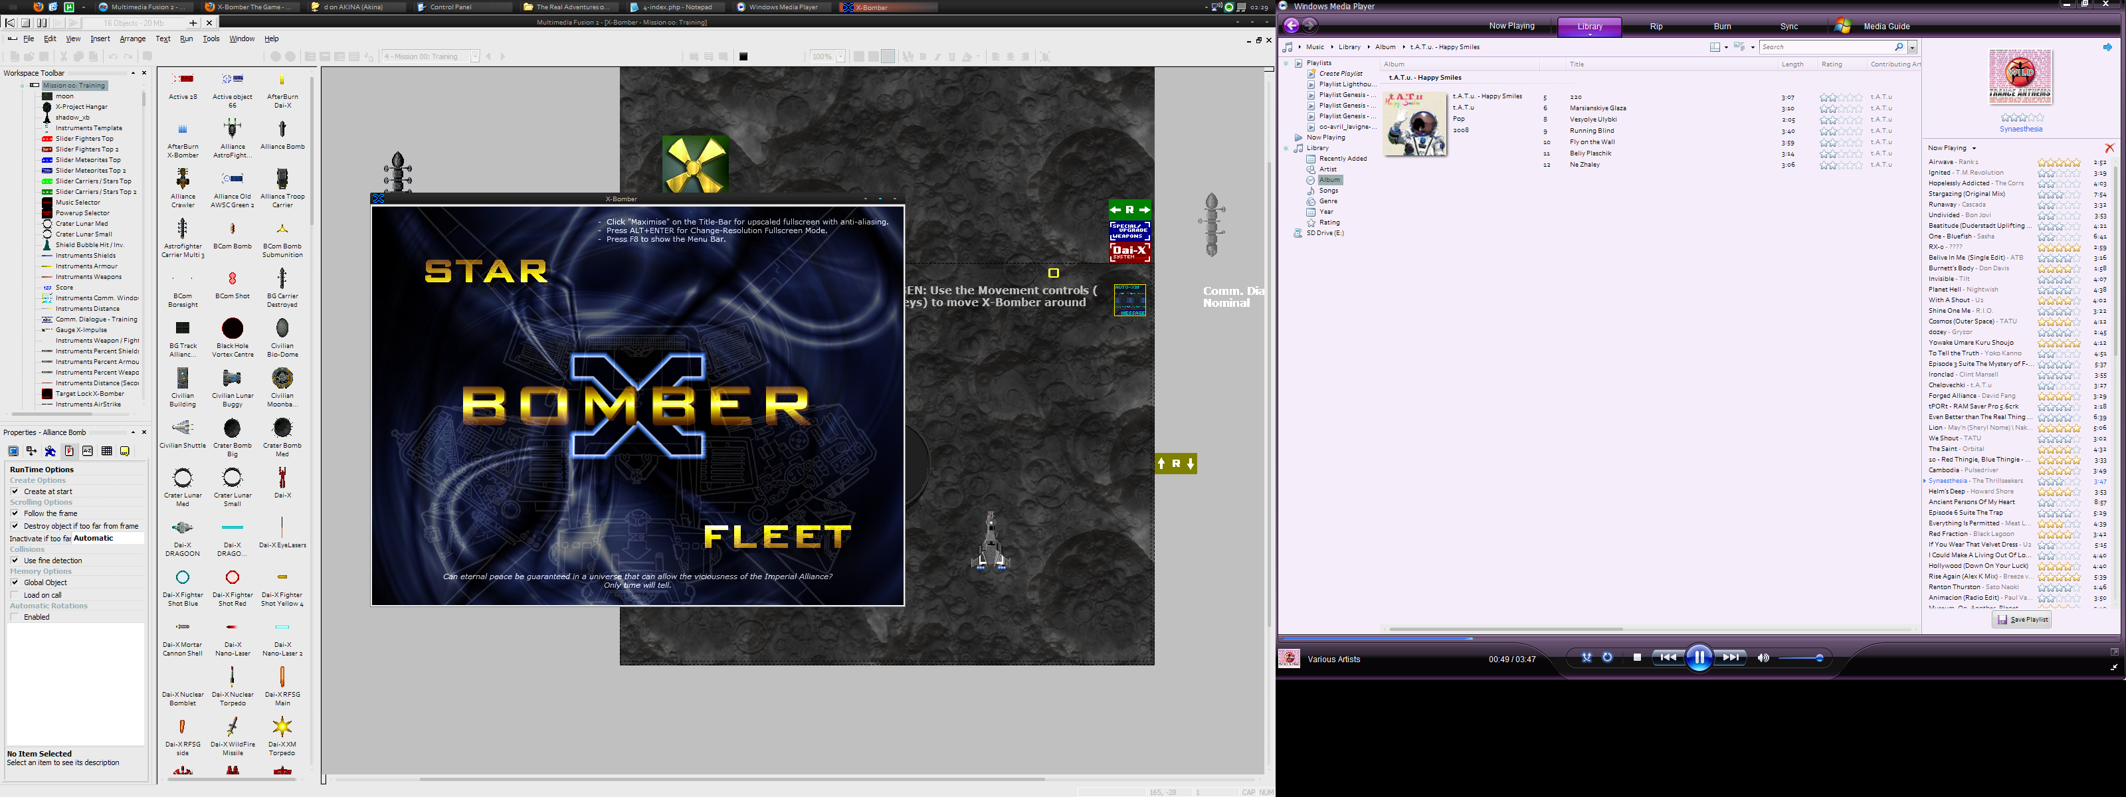This screenshot has height=797, width=2126.
Task: Select the BCom Shot object icon
Action: point(233,279)
